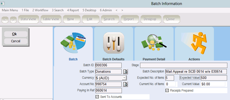The image size is (230, 100).
Task: Click the next record toolbar arrow
Action: coord(13,20)
